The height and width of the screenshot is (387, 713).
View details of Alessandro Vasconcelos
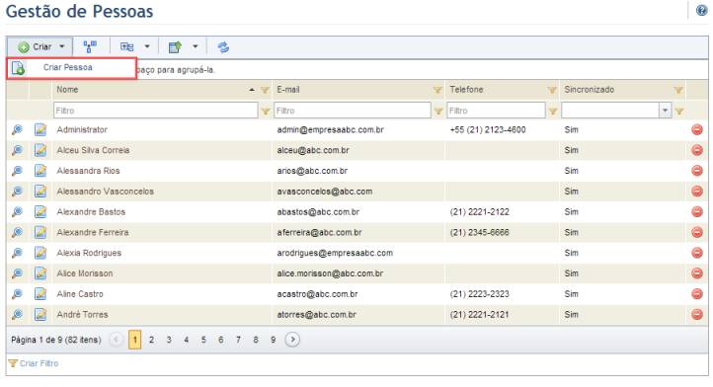point(17,192)
